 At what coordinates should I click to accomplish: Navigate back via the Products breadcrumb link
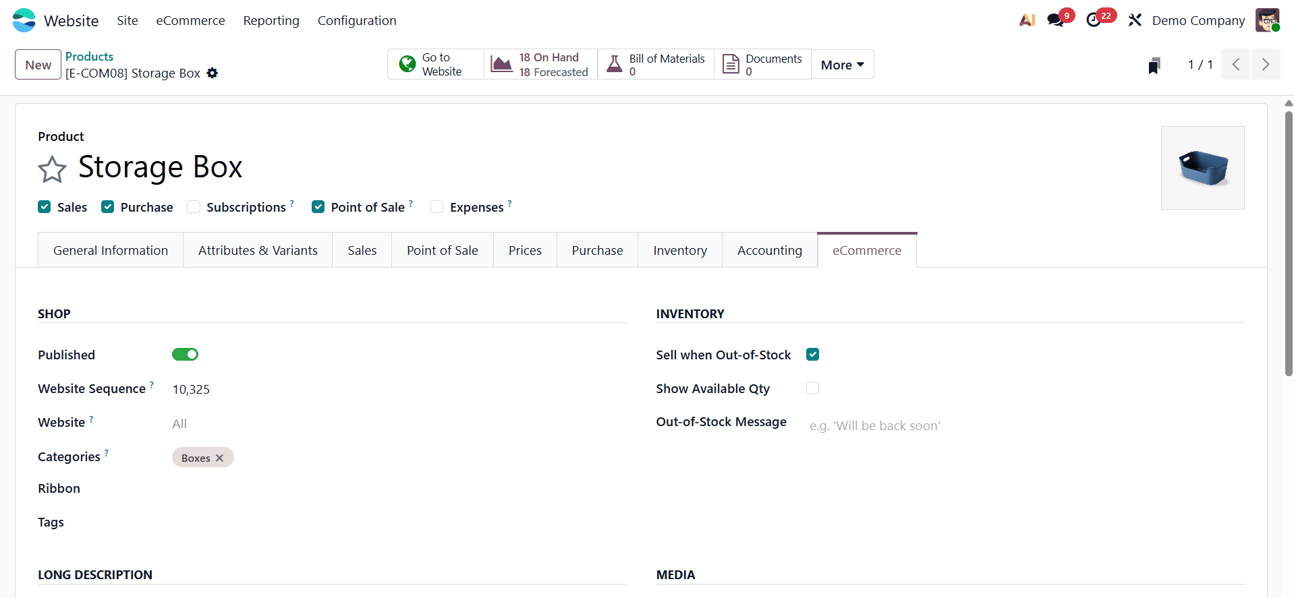coord(89,56)
